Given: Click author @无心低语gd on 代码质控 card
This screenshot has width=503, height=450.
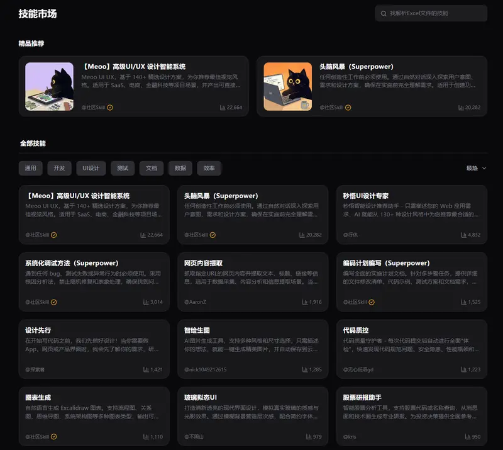Looking at the screenshot, I should point(358,369).
